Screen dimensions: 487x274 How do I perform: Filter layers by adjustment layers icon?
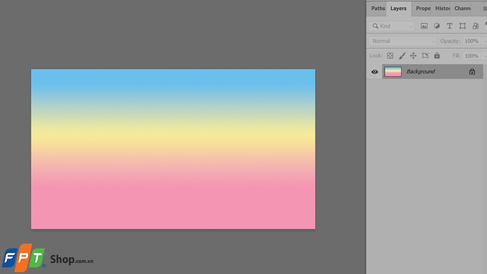click(436, 26)
